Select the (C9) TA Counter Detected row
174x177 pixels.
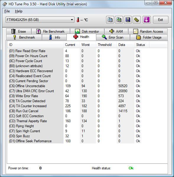pos(79,101)
